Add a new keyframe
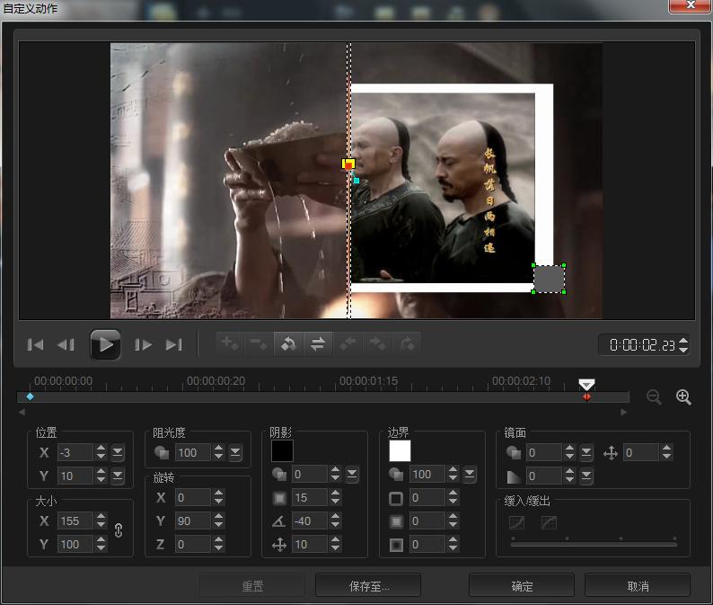The width and height of the screenshot is (713, 605). point(230,343)
